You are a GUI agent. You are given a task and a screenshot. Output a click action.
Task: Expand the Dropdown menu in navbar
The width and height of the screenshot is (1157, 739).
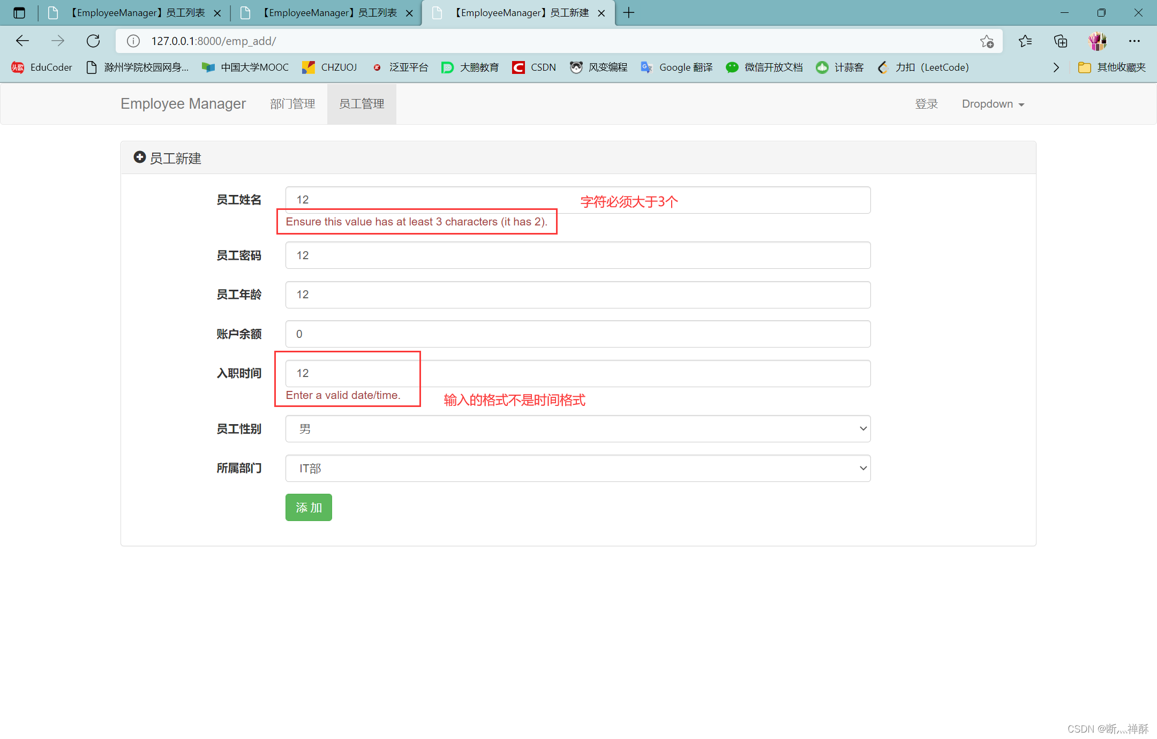coord(993,104)
